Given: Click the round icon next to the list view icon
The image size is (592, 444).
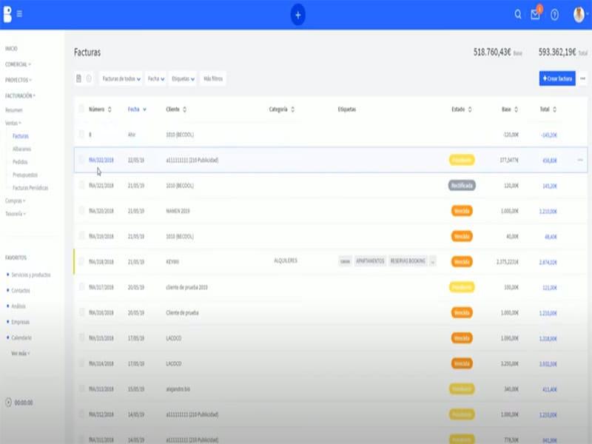Looking at the screenshot, I should pyautogui.click(x=89, y=78).
